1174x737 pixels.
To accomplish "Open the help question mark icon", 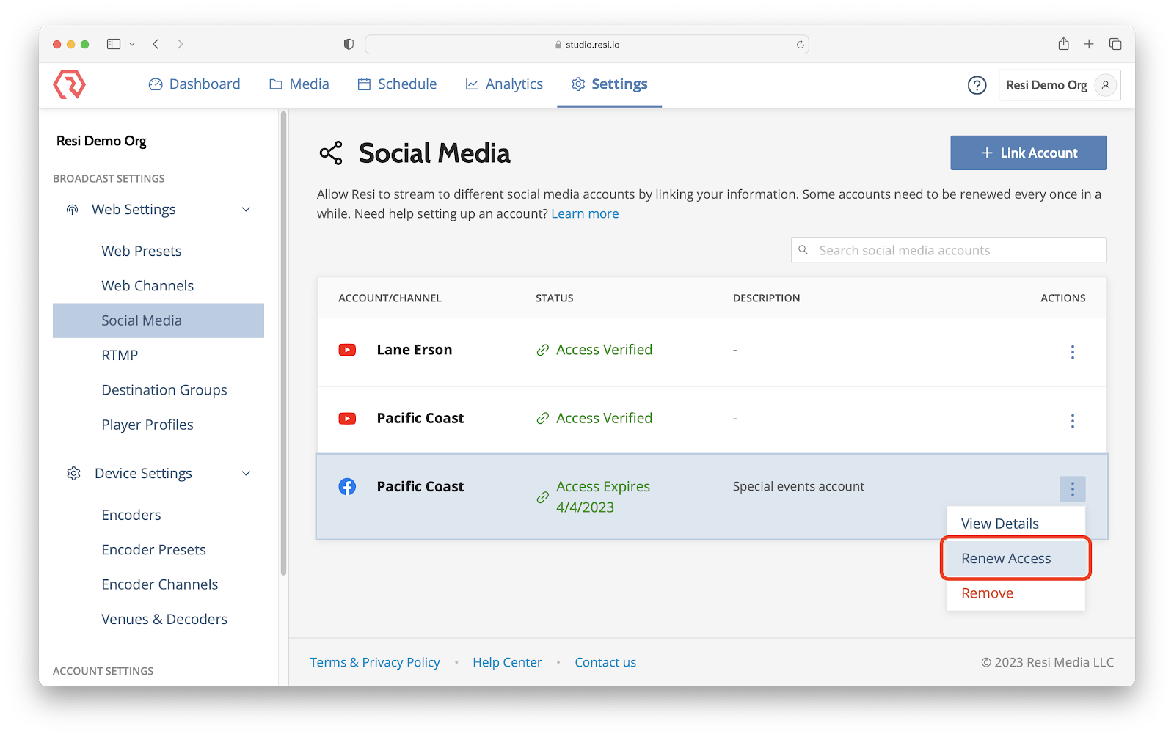I will (977, 85).
